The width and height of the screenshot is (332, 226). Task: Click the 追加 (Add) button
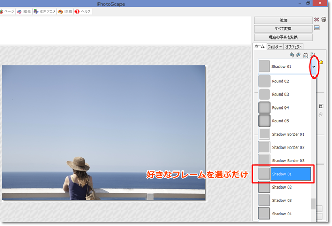(283, 20)
